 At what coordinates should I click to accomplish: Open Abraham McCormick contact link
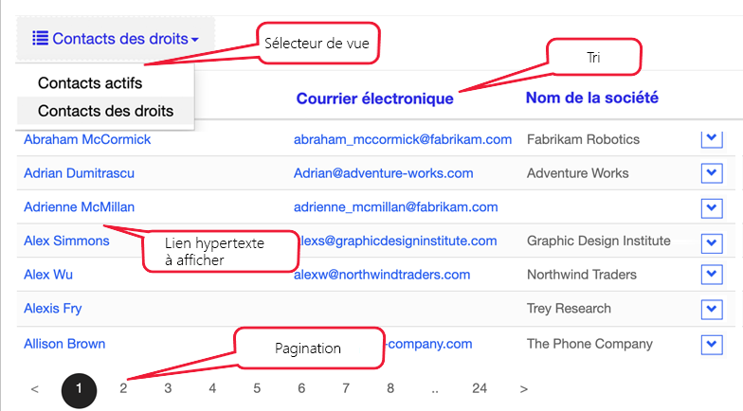[87, 139]
